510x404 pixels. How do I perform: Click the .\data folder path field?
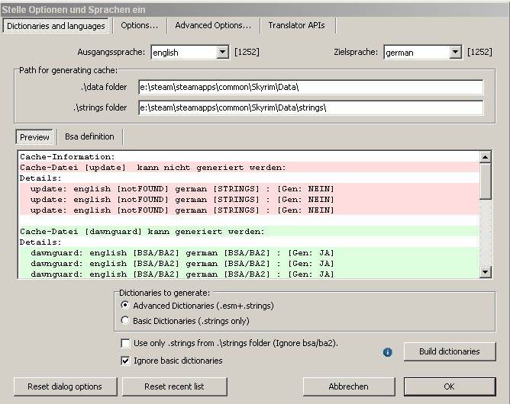click(310, 88)
